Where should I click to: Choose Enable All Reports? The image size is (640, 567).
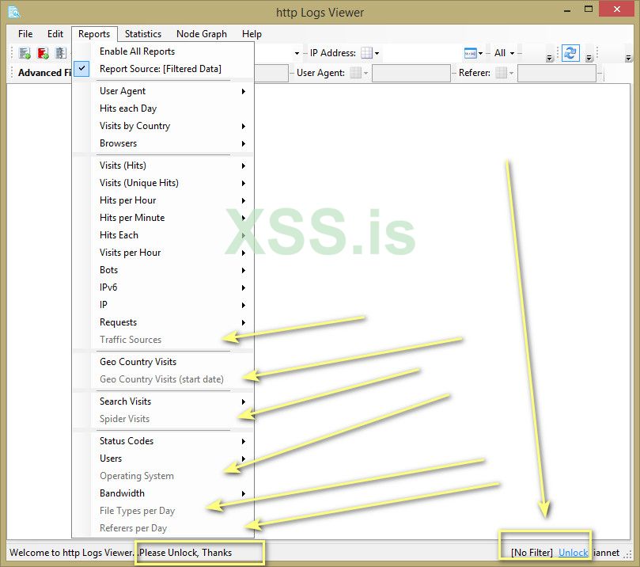163,51
